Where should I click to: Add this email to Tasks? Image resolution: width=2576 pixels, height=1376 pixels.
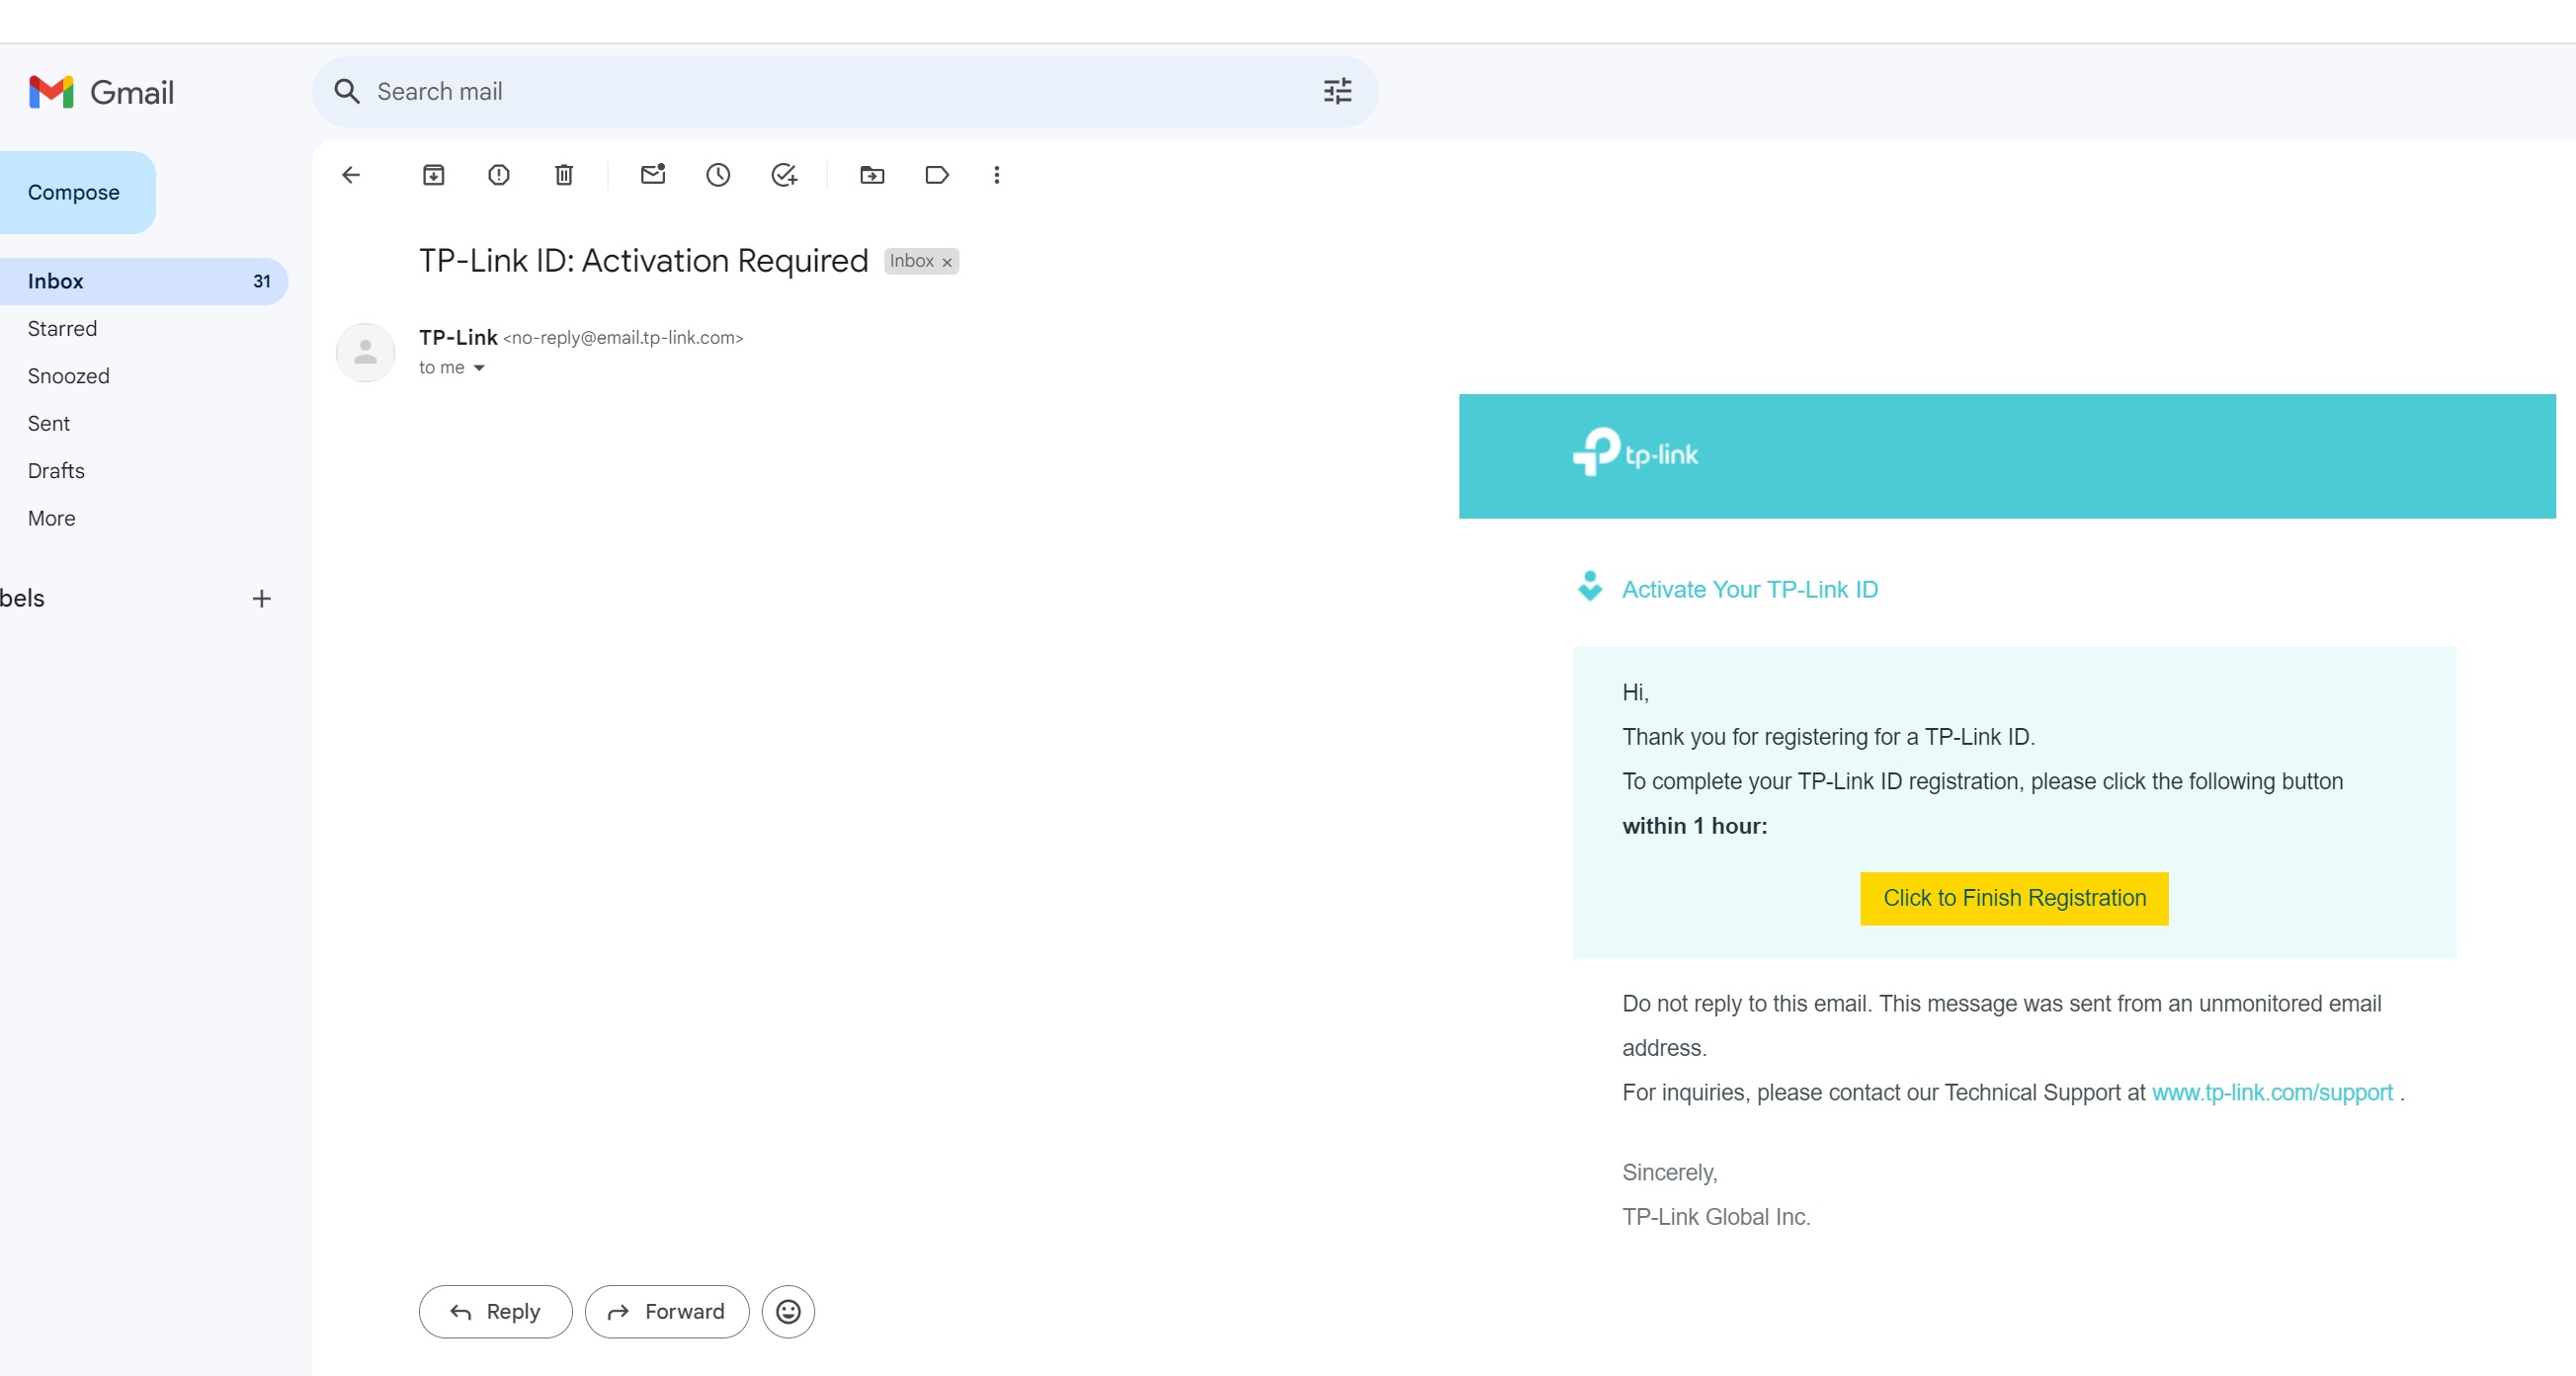784,175
